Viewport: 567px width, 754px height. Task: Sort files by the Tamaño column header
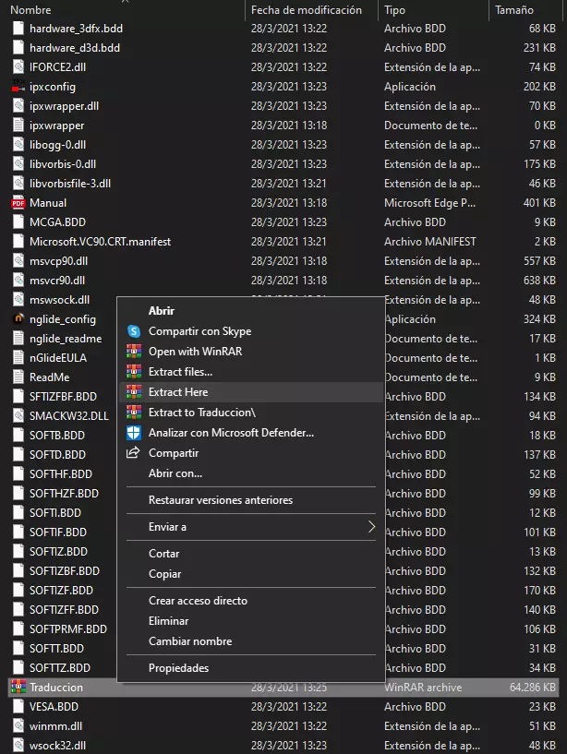513,10
